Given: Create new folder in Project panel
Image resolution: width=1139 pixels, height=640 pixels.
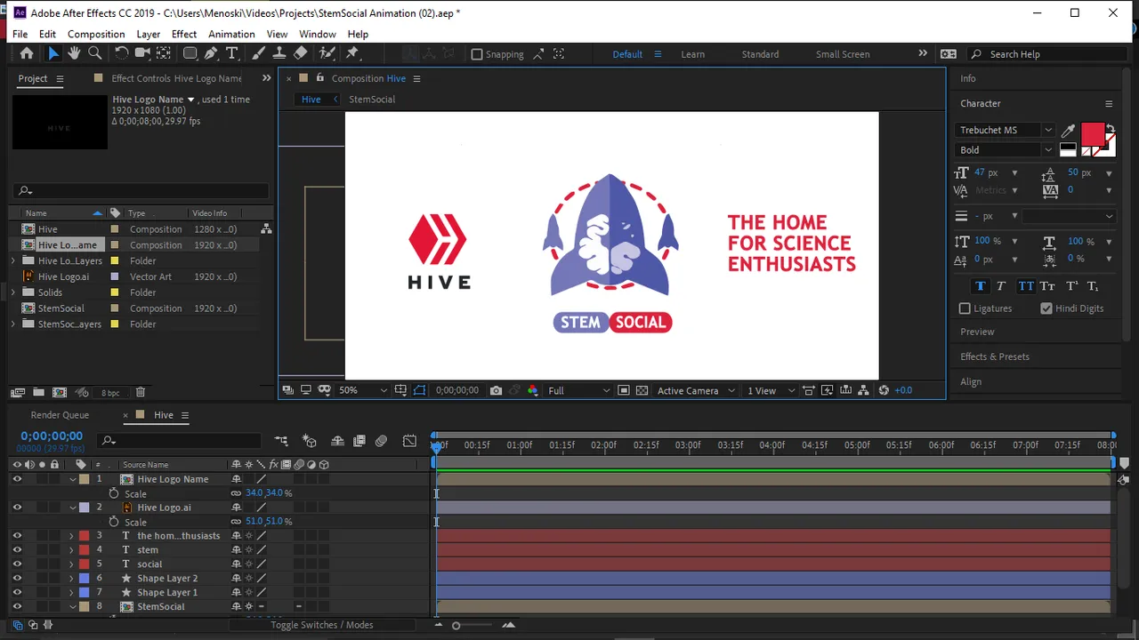Looking at the screenshot, I should [38, 392].
